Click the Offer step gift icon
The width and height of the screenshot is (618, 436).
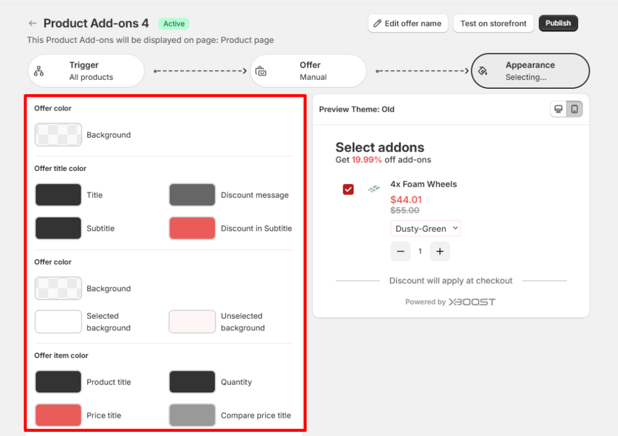261,71
